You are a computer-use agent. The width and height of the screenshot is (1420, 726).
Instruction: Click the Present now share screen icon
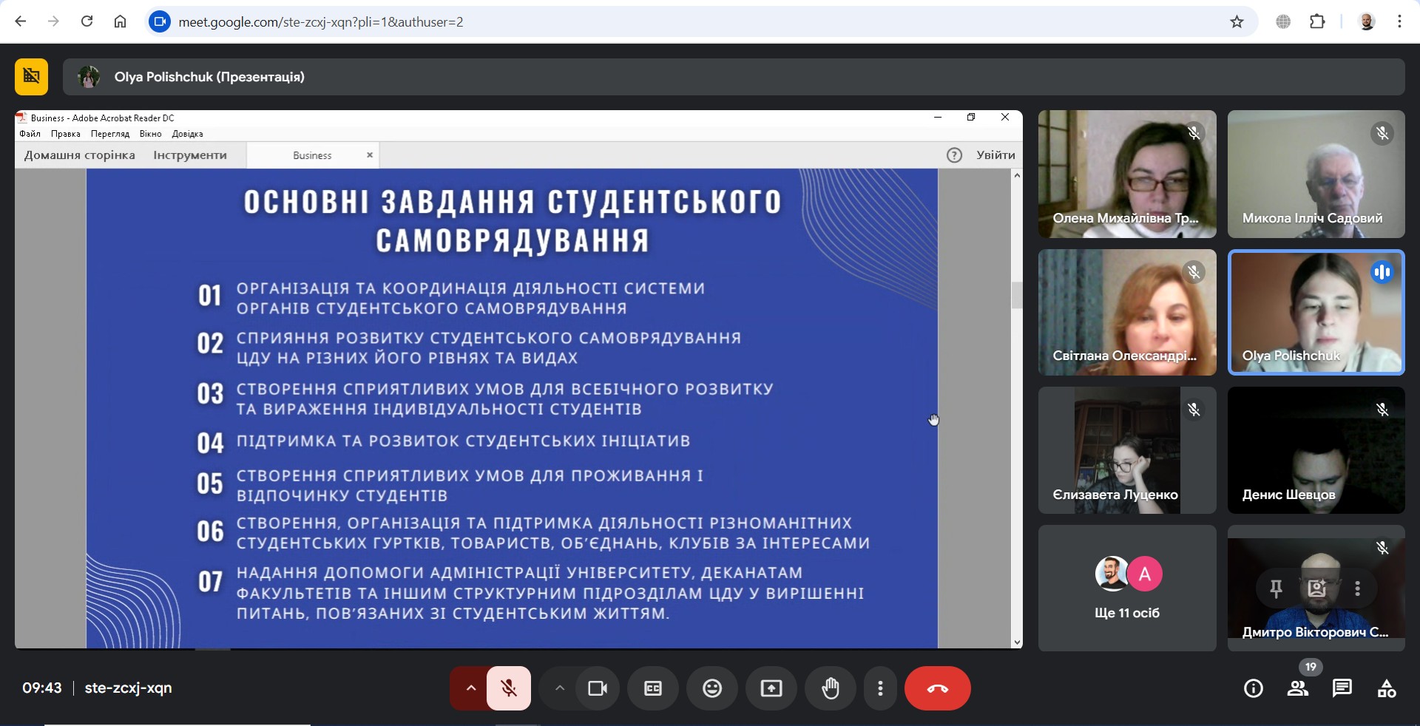771,688
